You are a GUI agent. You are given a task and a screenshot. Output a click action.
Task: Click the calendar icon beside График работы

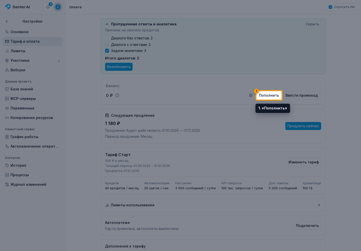(7, 137)
